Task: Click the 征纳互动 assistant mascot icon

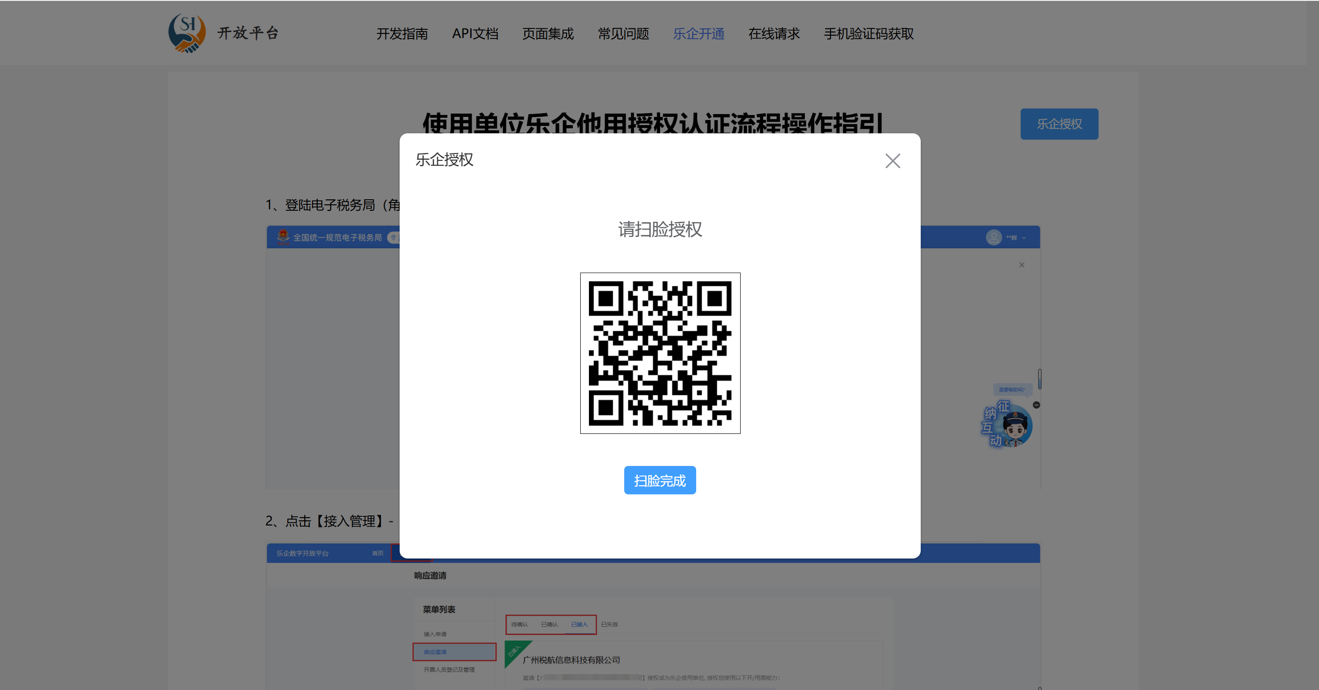Action: coord(1006,425)
